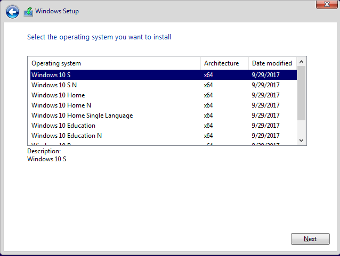The height and width of the screenshot is (256, 340).
Task: Select Windows 10 Education N edition
Action: (x=67, y=136)
